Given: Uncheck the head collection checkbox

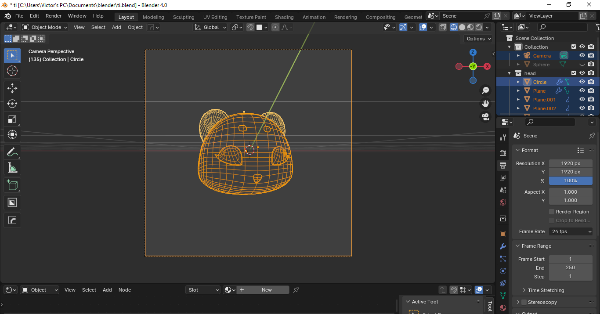Looking at the screenshot, I should [573, 73].
